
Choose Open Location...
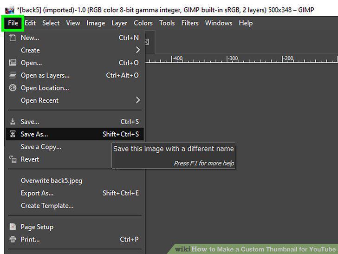75,88
